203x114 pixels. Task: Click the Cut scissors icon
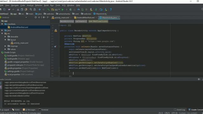(18, 9)
